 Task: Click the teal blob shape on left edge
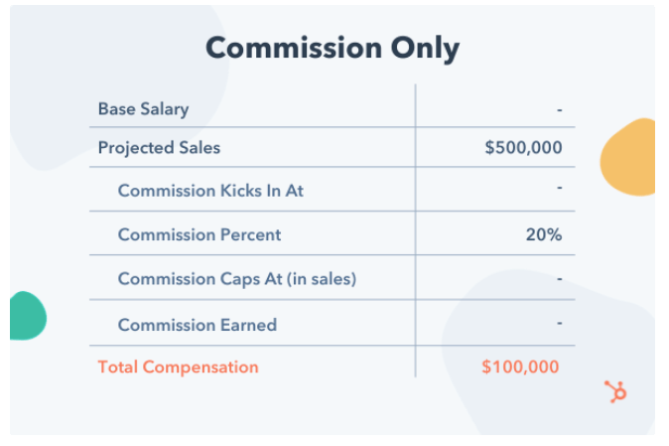tap(28, 316)
